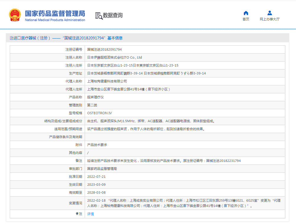Viewport: 296px width, 224px height.
Task: Select the 型号规格 value OSTEOTRON IV
Action: click(99, 113)
